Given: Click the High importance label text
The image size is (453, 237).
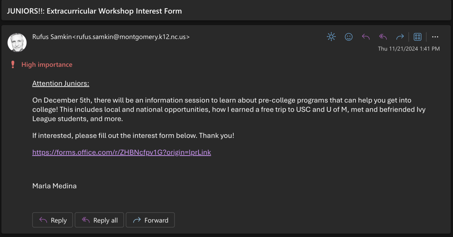Looking at the screenshot, I should 47,65.
